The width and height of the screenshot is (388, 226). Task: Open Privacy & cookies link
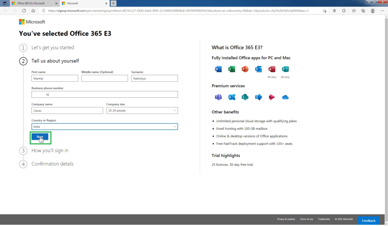click(x=286, y=219)
